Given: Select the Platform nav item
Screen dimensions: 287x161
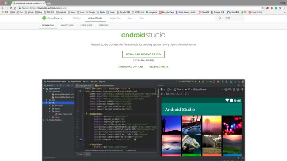Looking at the screenshot, I should point(77,18).
